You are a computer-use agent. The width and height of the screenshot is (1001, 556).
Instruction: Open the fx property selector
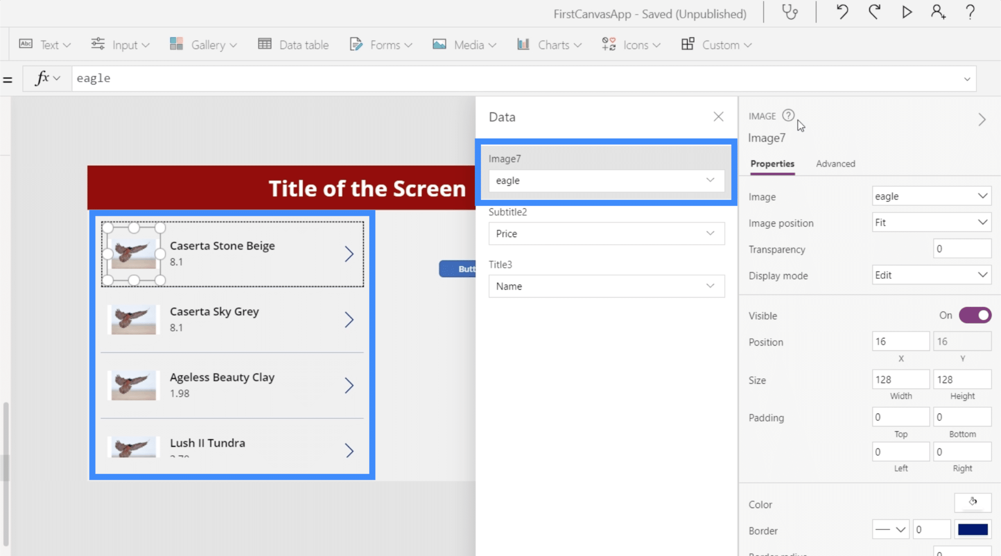click(x=48, y=78)
